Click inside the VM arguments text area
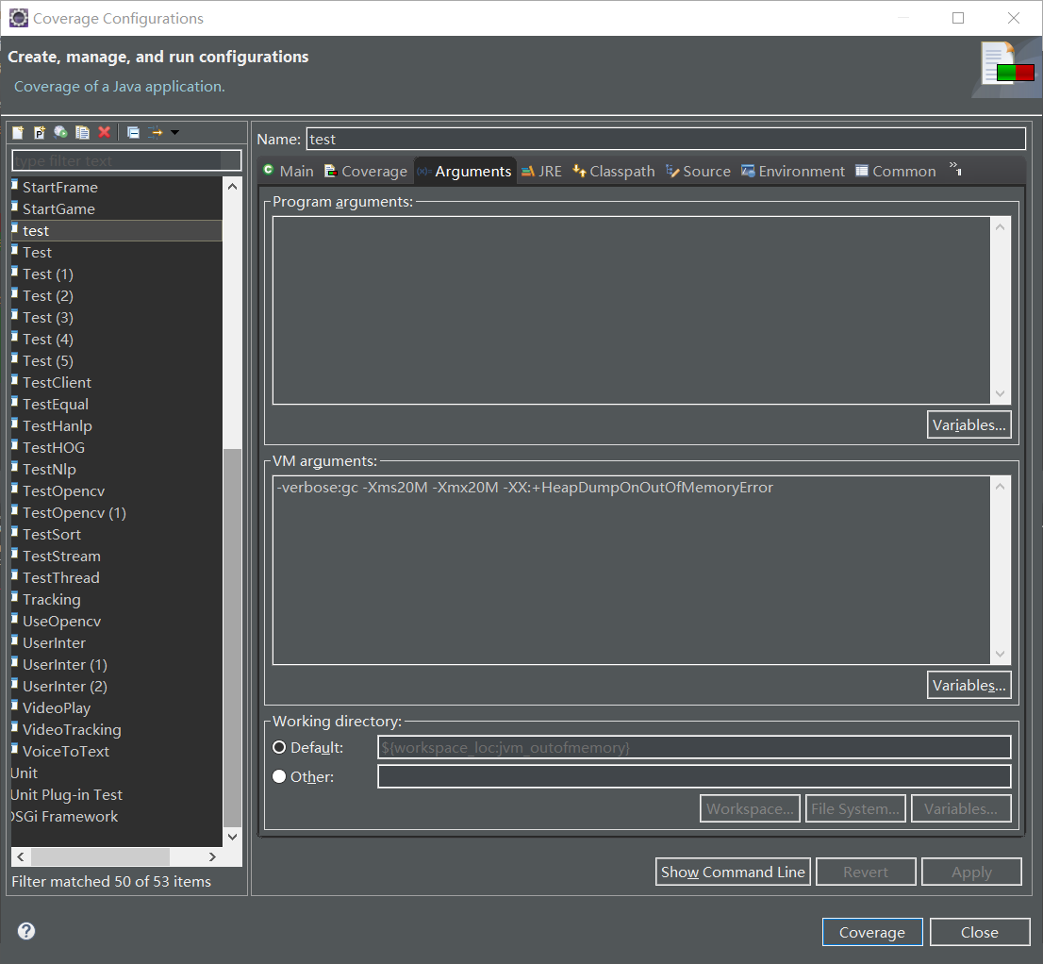The width and height of the screenshot is (1043, 964). coord(631,570)
